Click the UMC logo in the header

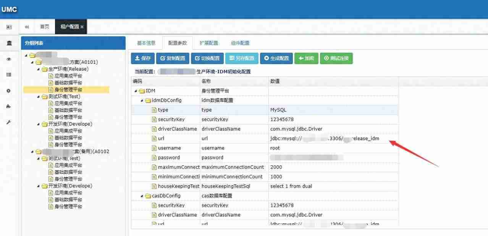pos(9,10)
